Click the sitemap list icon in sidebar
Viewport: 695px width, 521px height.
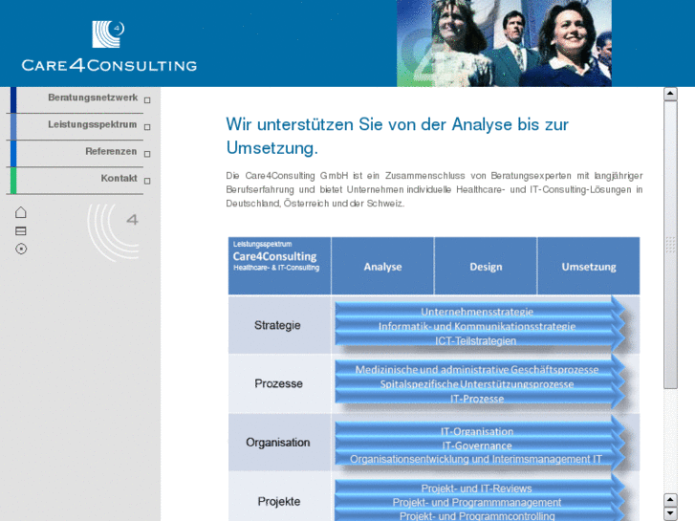21,231
